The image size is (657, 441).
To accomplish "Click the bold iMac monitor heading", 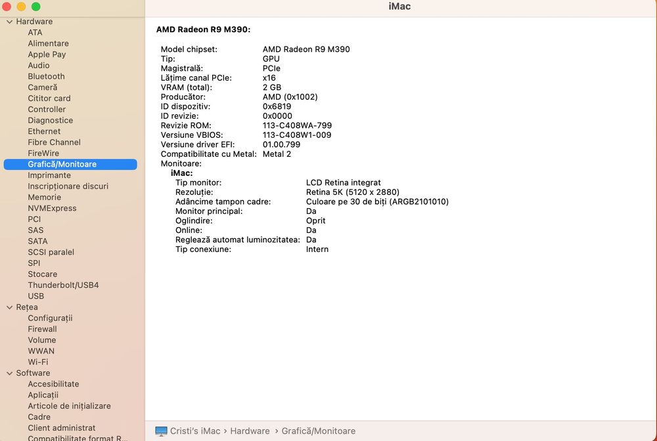I will click(x=182, y=173).
